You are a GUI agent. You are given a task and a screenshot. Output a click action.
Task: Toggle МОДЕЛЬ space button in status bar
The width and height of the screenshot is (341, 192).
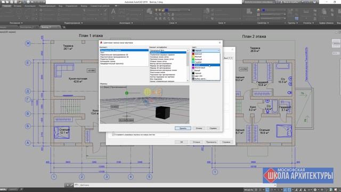tap(249, 190)
